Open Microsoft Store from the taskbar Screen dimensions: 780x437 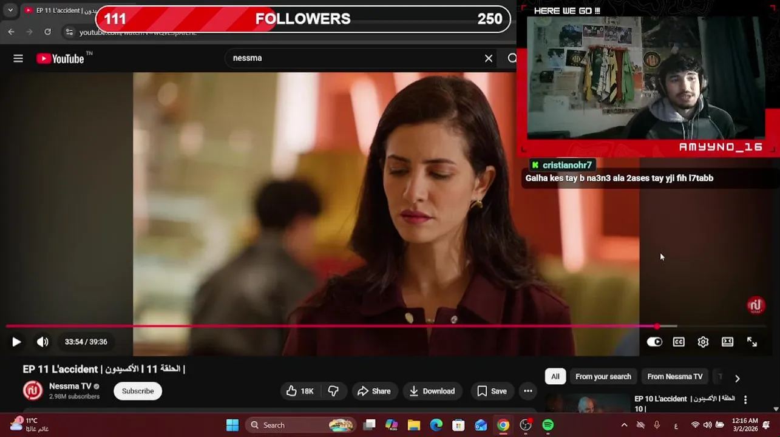pyautogui.click(x=458, y=425)
